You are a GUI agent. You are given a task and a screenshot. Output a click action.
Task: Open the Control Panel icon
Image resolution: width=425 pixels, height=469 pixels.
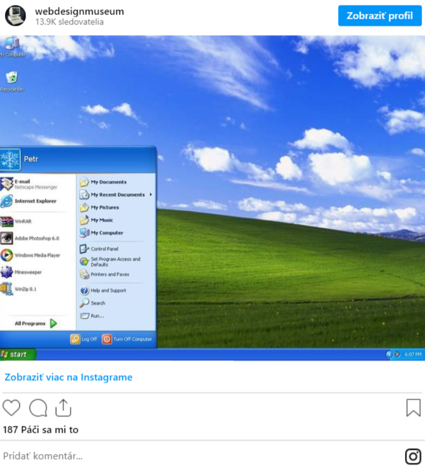pos(84,249)
